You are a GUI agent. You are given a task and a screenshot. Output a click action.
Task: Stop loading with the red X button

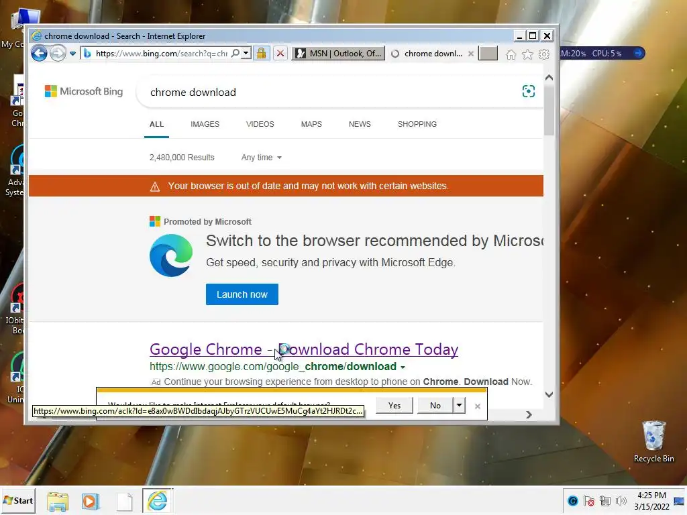point(280,54)
